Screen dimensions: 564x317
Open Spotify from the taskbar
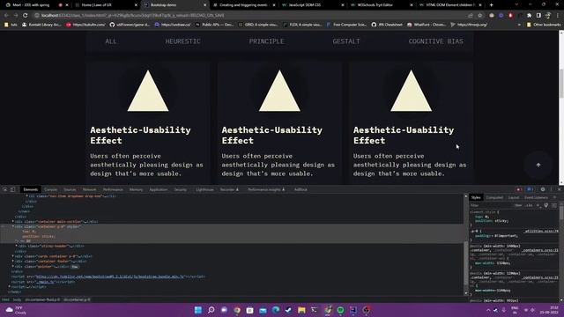coord(340,310)
